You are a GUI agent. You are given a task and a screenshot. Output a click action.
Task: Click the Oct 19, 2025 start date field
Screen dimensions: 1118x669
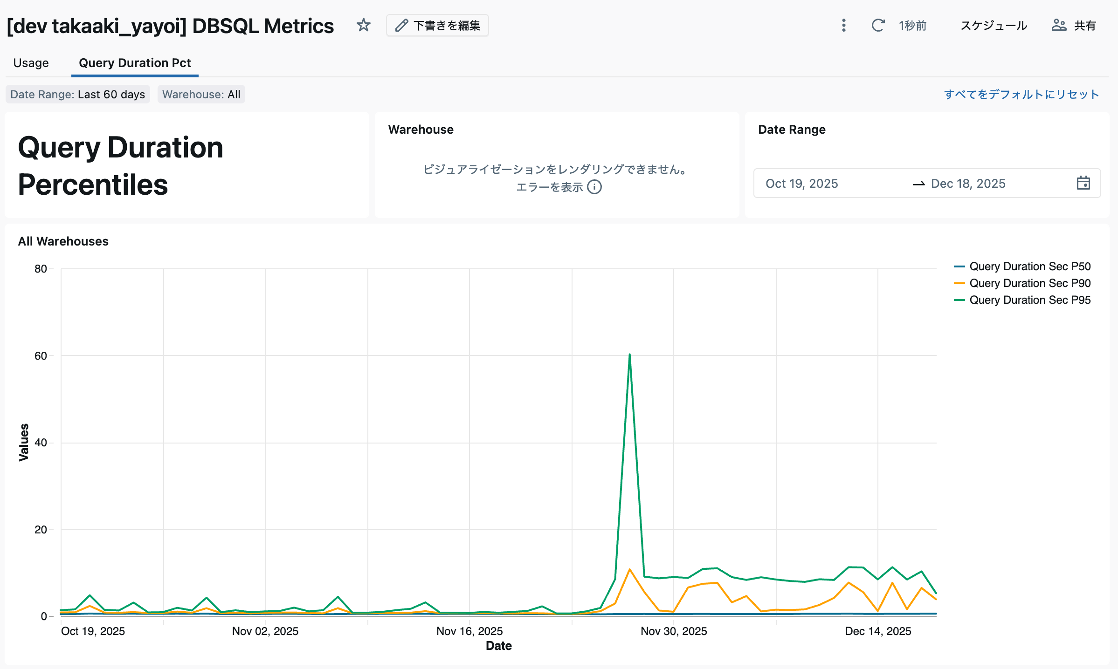click(x=802, y=184)
